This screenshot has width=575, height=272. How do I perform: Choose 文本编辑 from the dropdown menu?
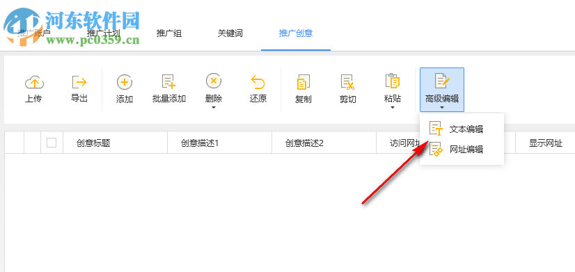462,129
